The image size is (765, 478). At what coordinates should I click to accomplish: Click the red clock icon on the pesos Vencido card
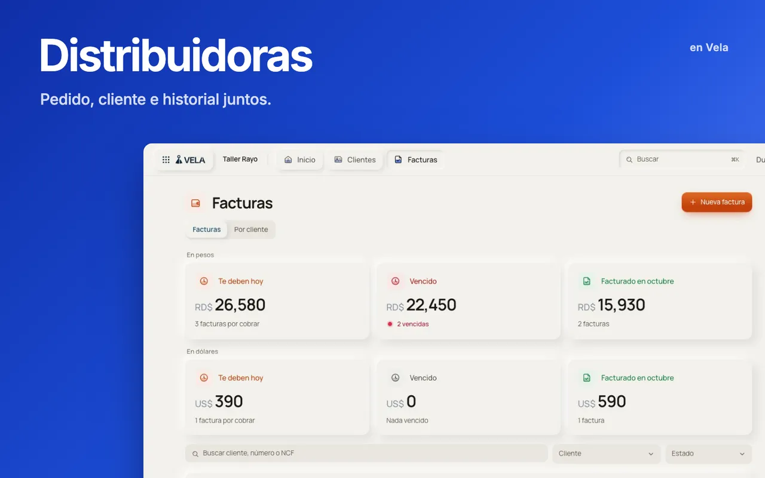pyautogui.click(x=395, y=281)
